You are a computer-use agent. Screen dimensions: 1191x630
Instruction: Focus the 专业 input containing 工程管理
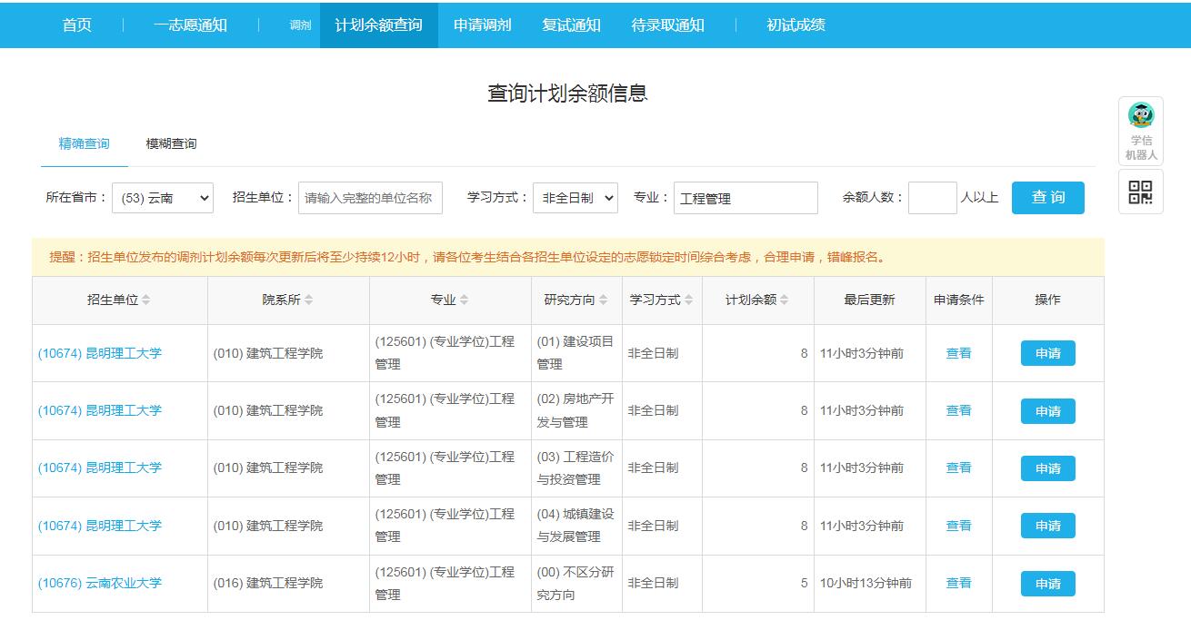(746, 198)
